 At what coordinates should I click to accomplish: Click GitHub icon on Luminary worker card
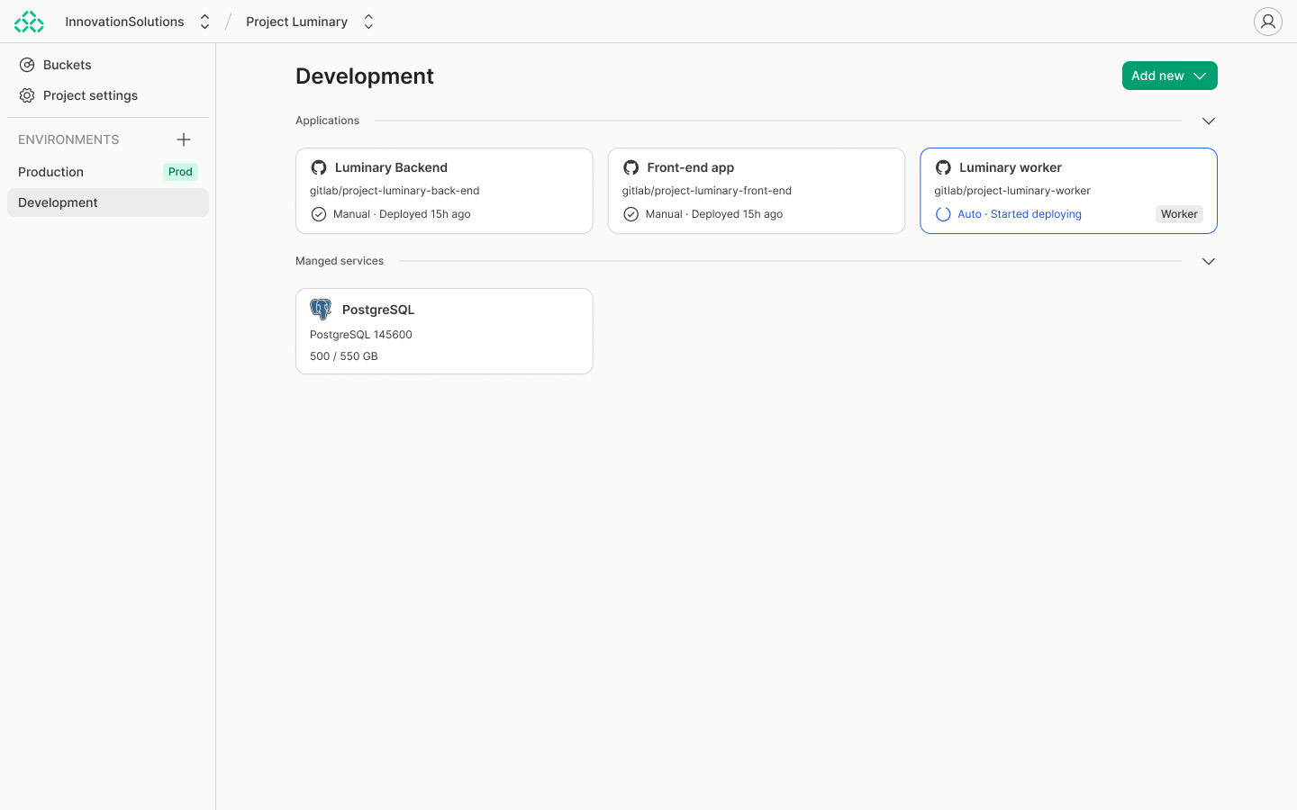[x=943, y=167]
